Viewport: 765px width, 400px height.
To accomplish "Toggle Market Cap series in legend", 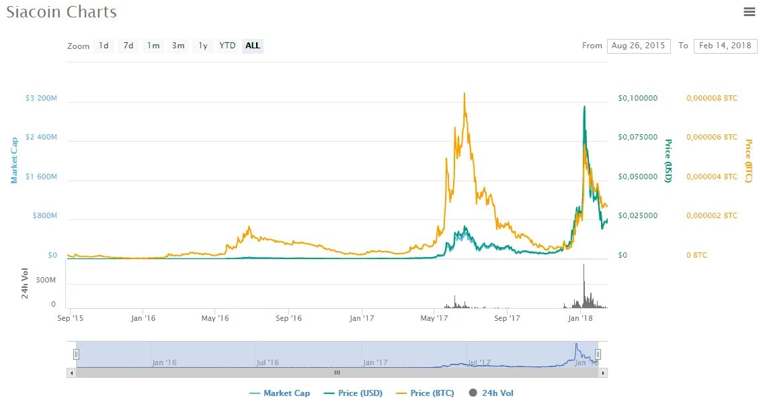I will [x=280, y=393].
